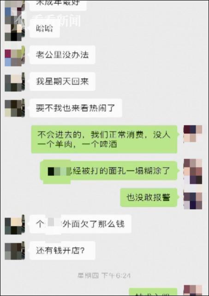Tap the partially visible top message bubble
The height and width of the screenshot is (296, 209).
(58, 5)
